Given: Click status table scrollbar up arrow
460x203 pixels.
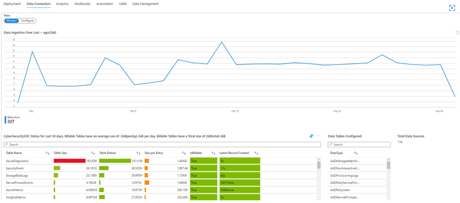Looking at the screenshot, I should pyautogui.click(x=319, y=159).
